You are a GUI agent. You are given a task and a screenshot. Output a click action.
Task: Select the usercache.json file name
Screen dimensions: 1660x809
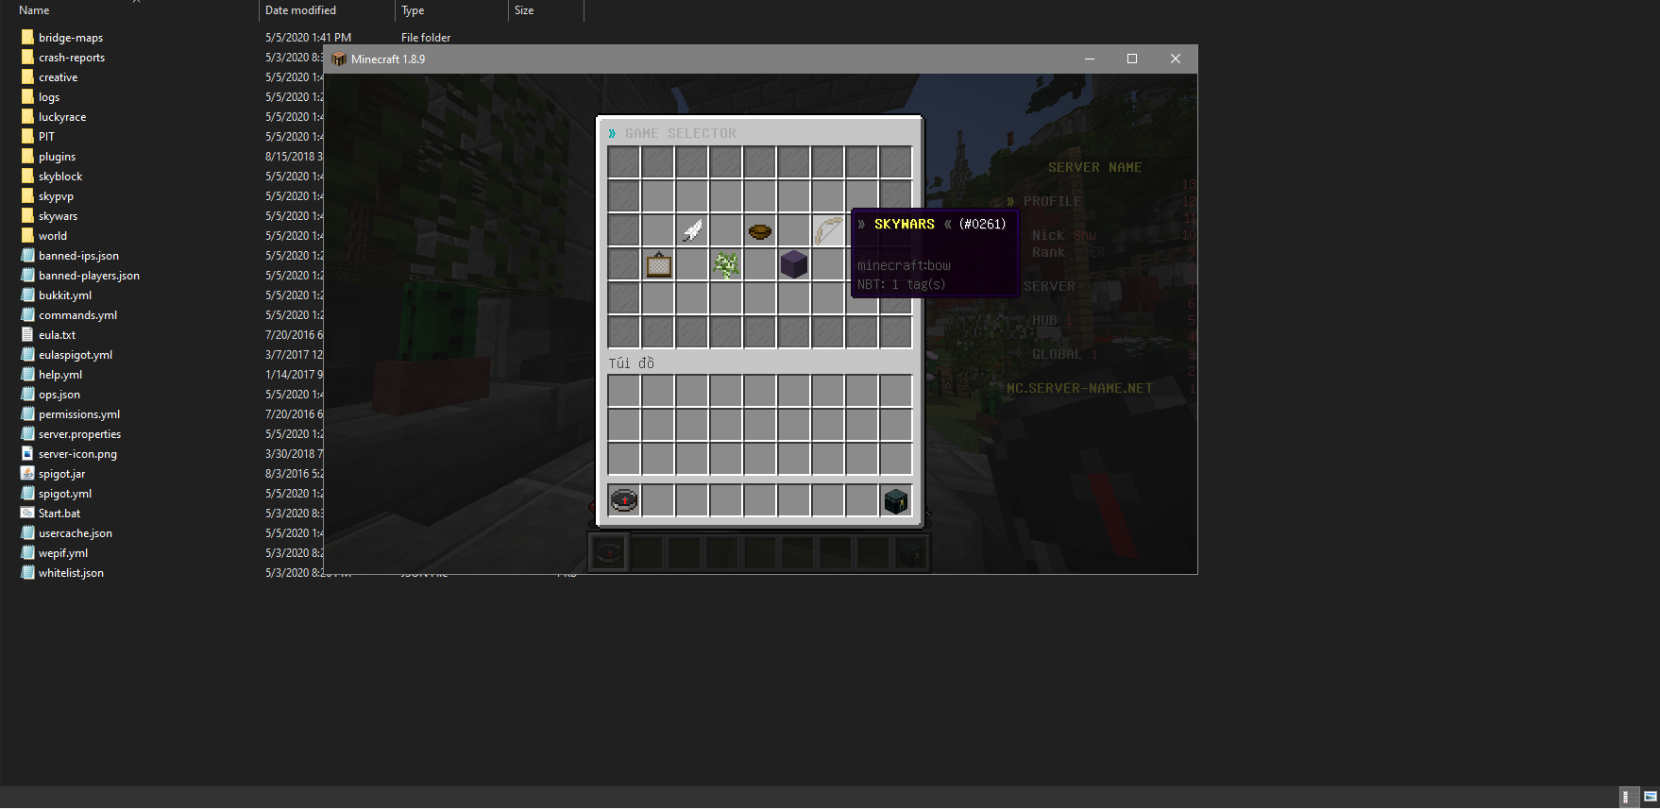76,533
